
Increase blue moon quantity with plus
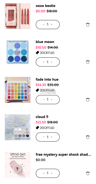[52, 62]
